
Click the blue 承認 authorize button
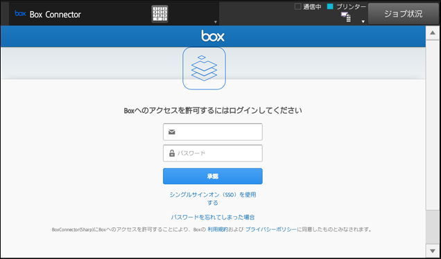(x=213, y=176)
